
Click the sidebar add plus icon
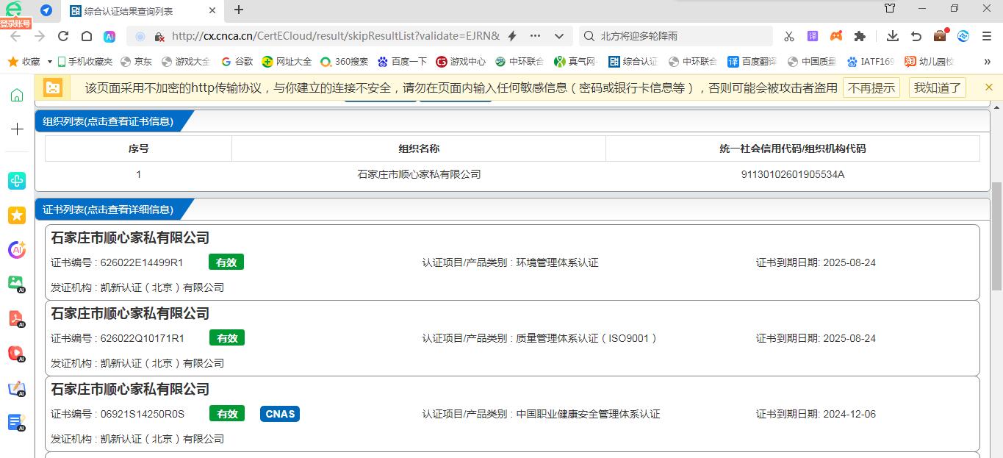coord(17,129)
